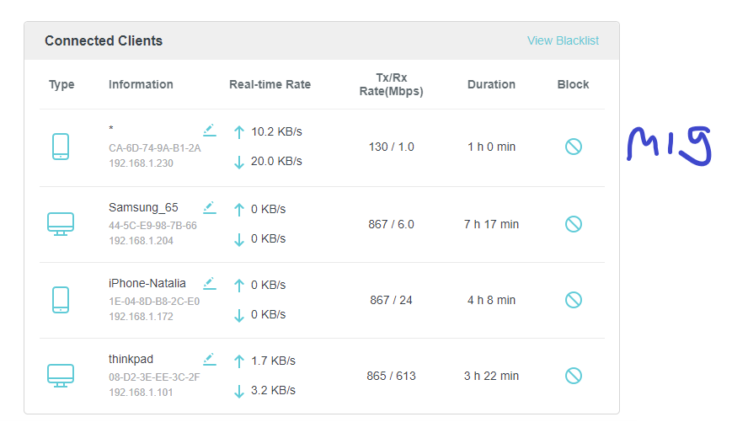Click the thinkpad IP address 192.168.1.101
This screenshot has height=433, width=748.
tap(141, 393)
